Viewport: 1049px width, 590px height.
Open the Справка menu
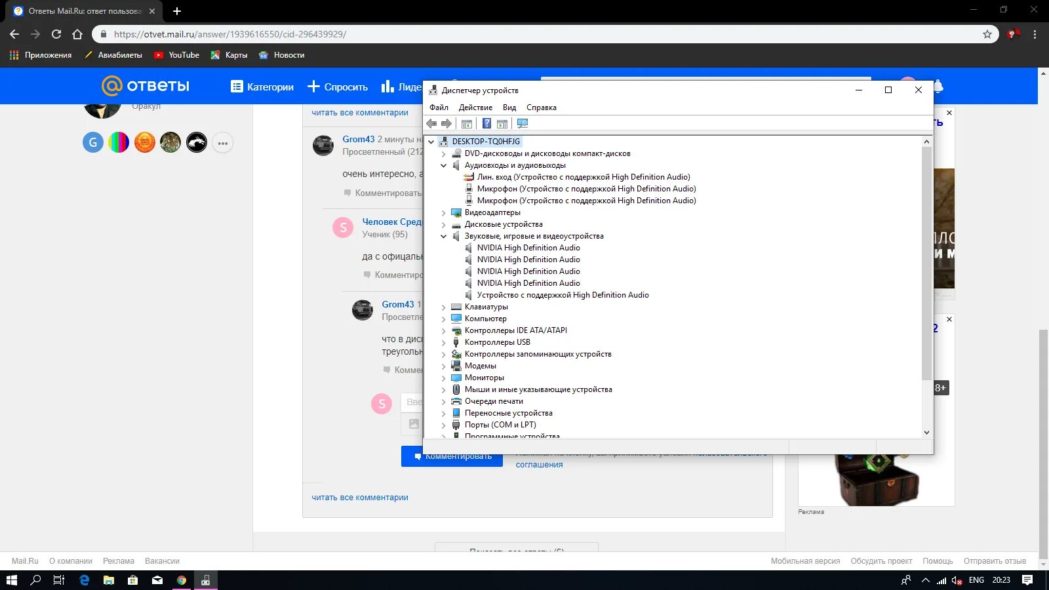[542, 108]
